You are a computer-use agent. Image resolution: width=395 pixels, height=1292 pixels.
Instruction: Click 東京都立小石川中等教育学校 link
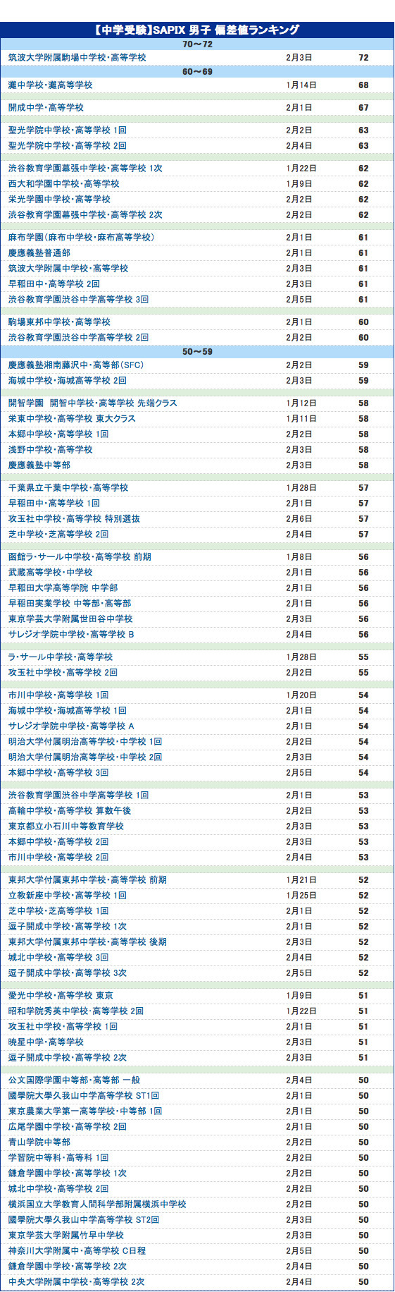coord(66,826)
